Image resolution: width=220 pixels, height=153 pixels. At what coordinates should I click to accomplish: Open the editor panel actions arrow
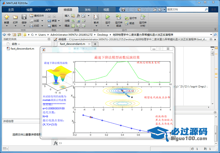(211, 39)
